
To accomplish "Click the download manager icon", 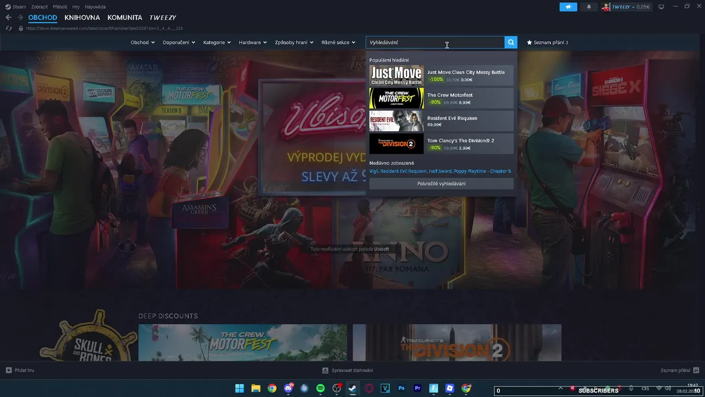I will coord(326,370).
